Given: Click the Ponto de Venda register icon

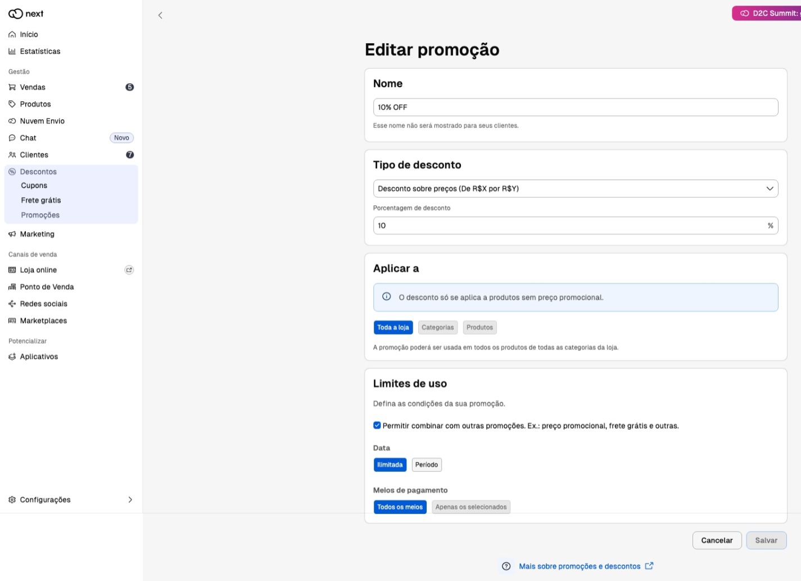Looking at the screenshot, I should click(12, 287).
